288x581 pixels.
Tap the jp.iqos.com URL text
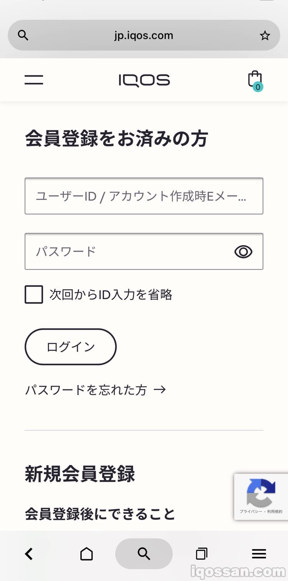[x=144, y=35]
